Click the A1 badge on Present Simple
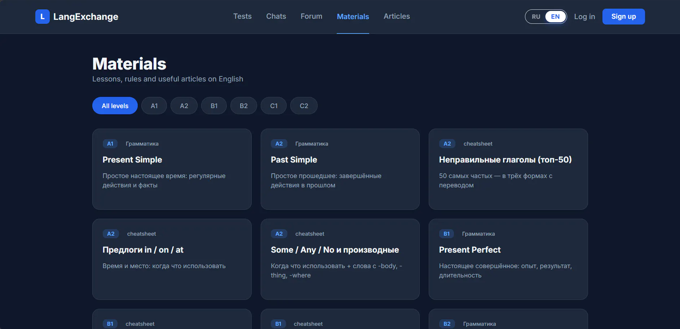This screenshot has width=680, height=329. 110,143
